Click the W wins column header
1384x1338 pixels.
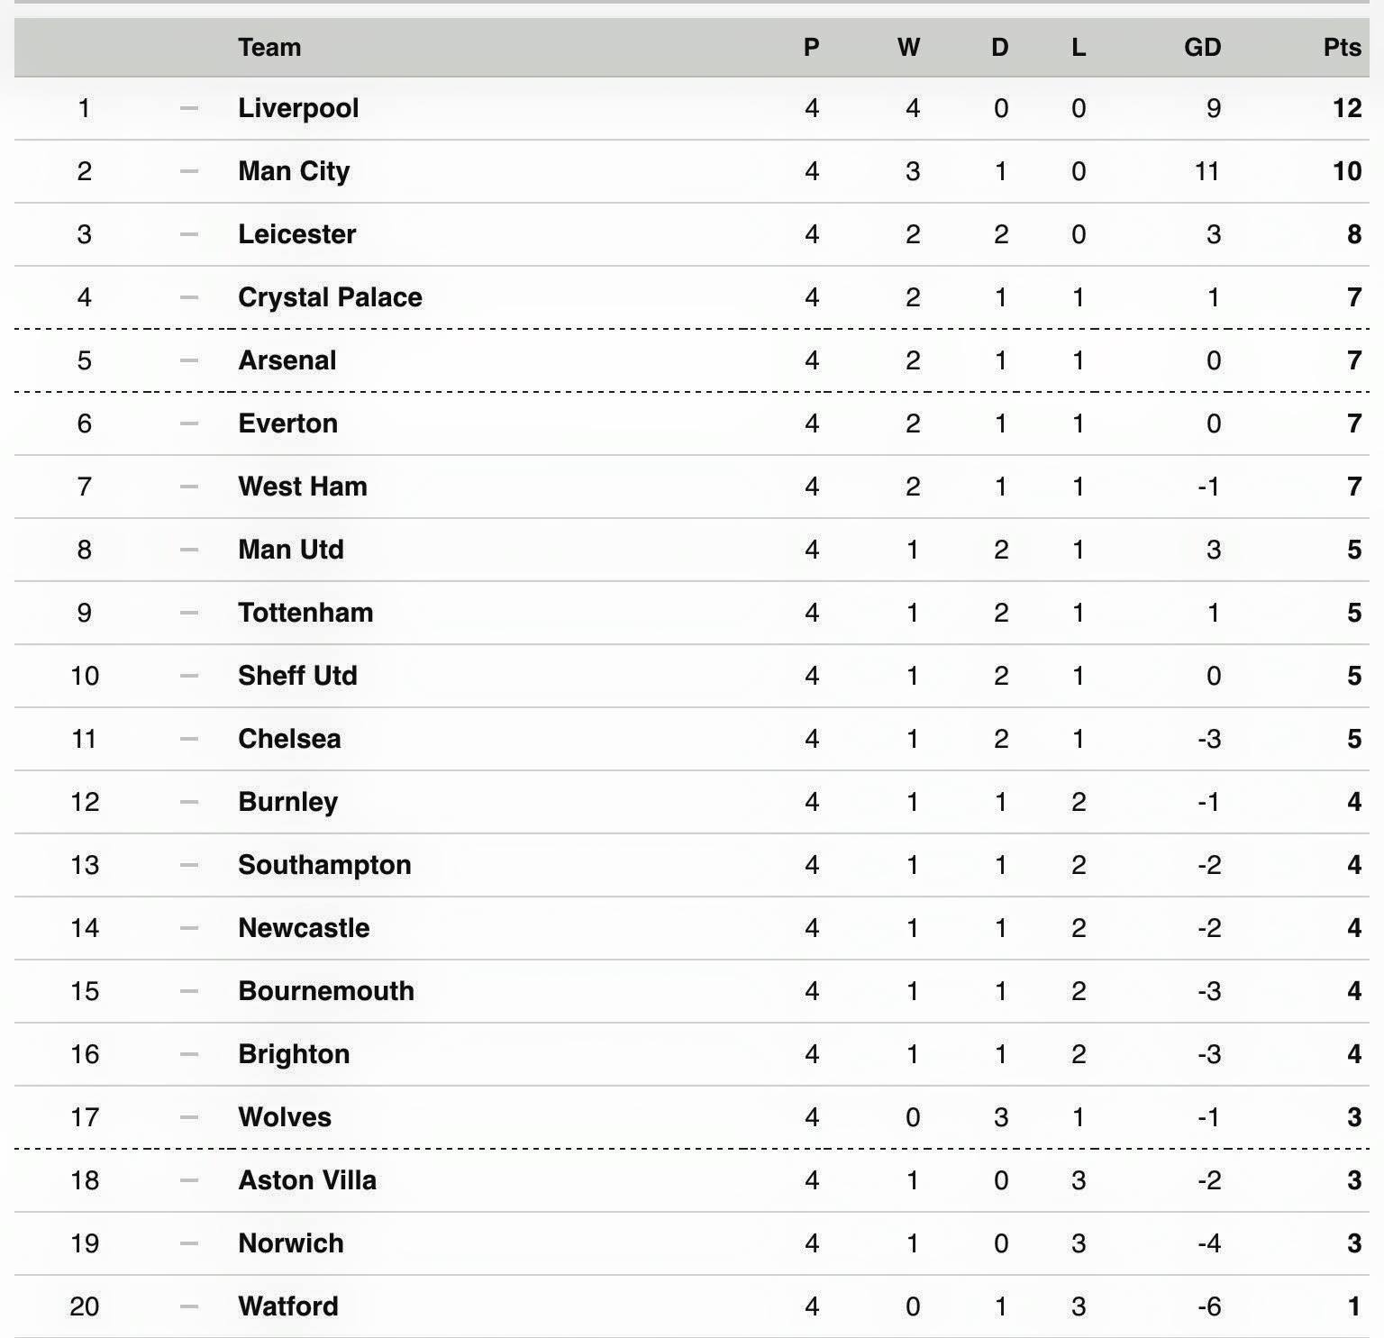pyautogui.click(x=908, y=47)
